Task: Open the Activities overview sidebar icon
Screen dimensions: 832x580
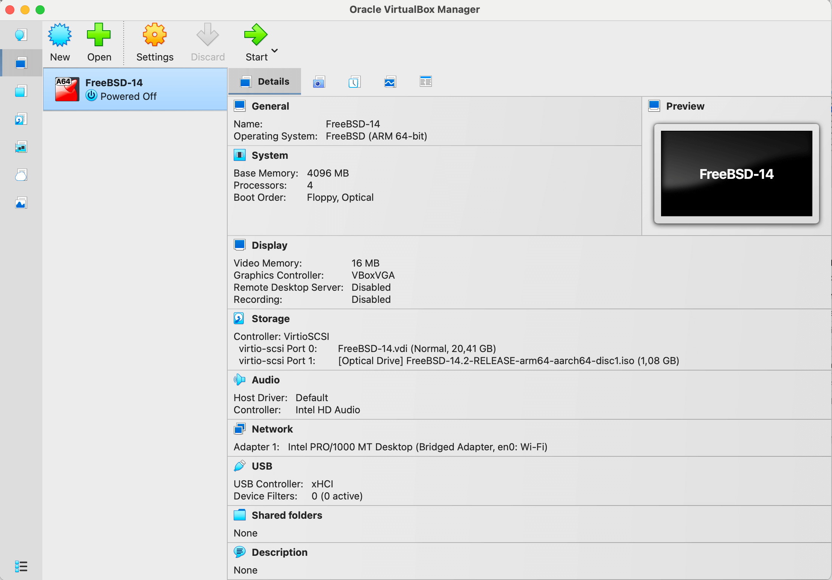Action: (x=21, y=203)
